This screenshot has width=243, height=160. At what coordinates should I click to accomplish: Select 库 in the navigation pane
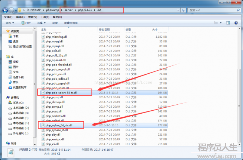coord(12,57)
